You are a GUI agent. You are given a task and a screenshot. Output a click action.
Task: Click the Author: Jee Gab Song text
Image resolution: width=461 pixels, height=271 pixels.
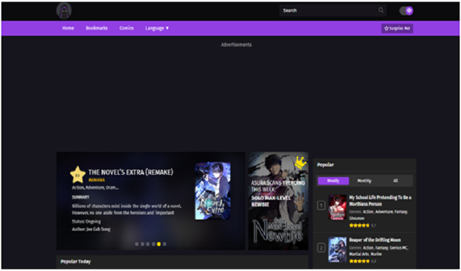pyautogui.click(x=91, y=229)
